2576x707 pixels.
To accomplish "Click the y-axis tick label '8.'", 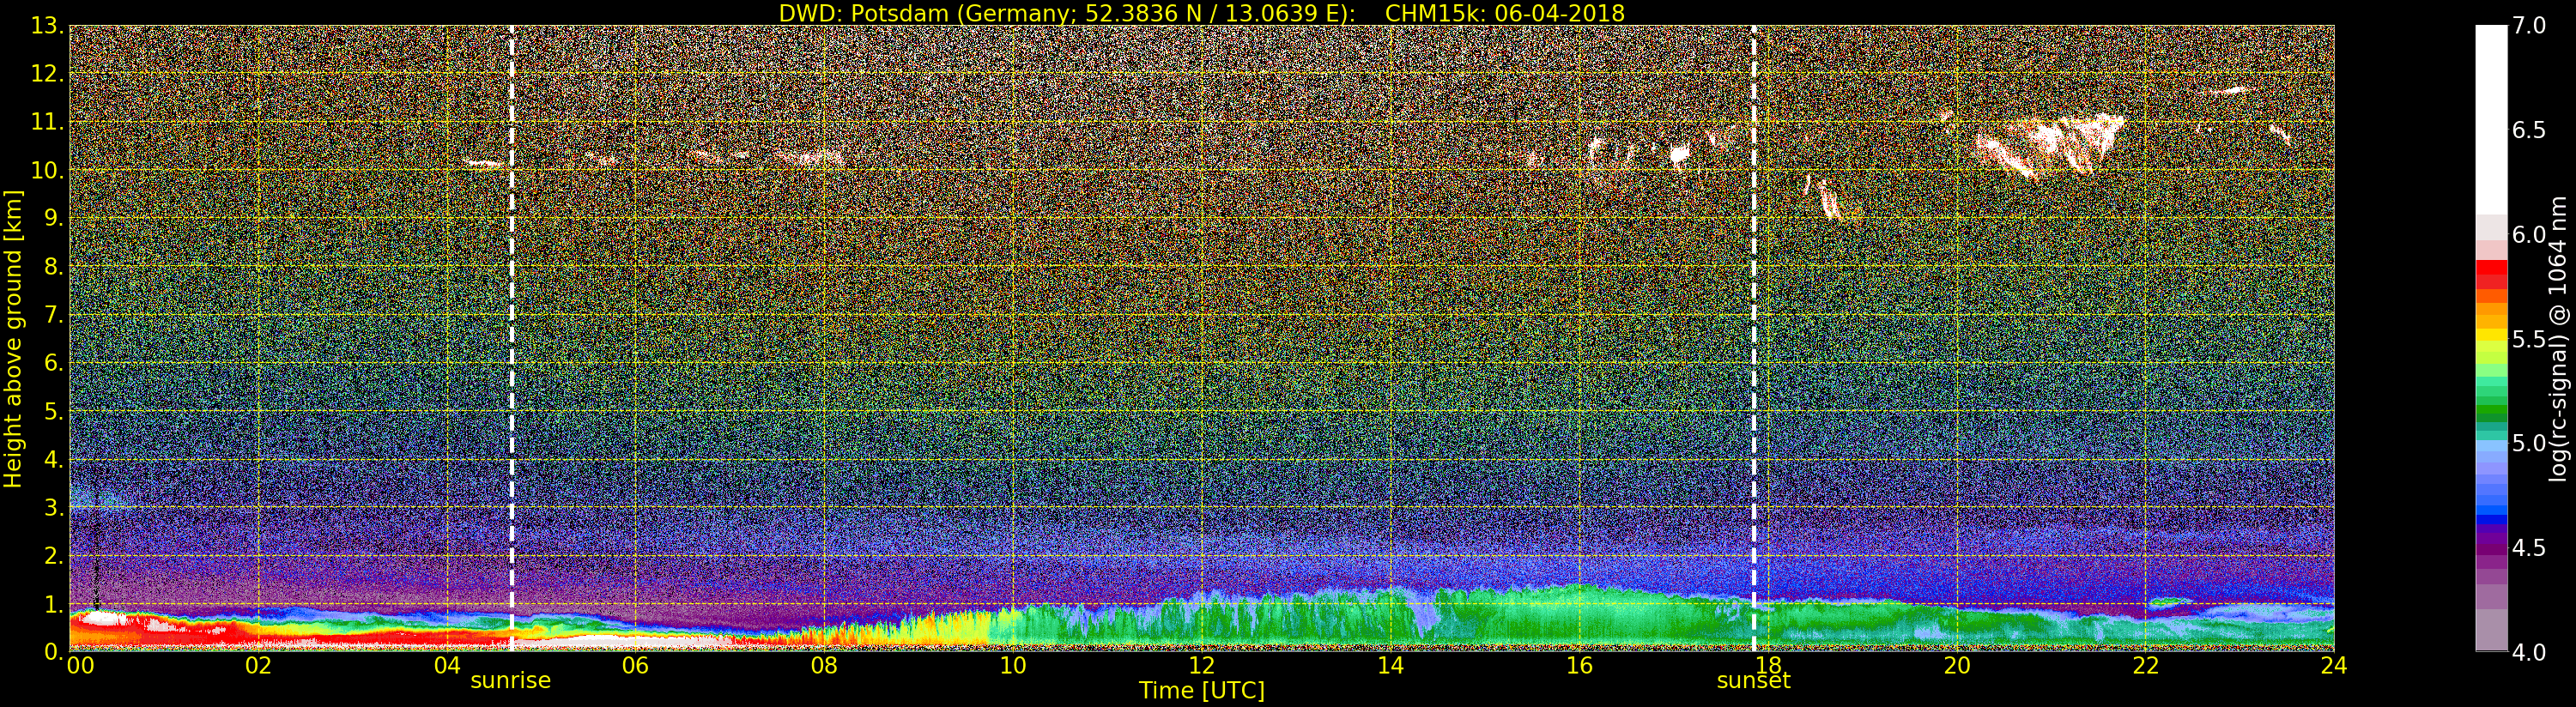I will click(54, 267).
